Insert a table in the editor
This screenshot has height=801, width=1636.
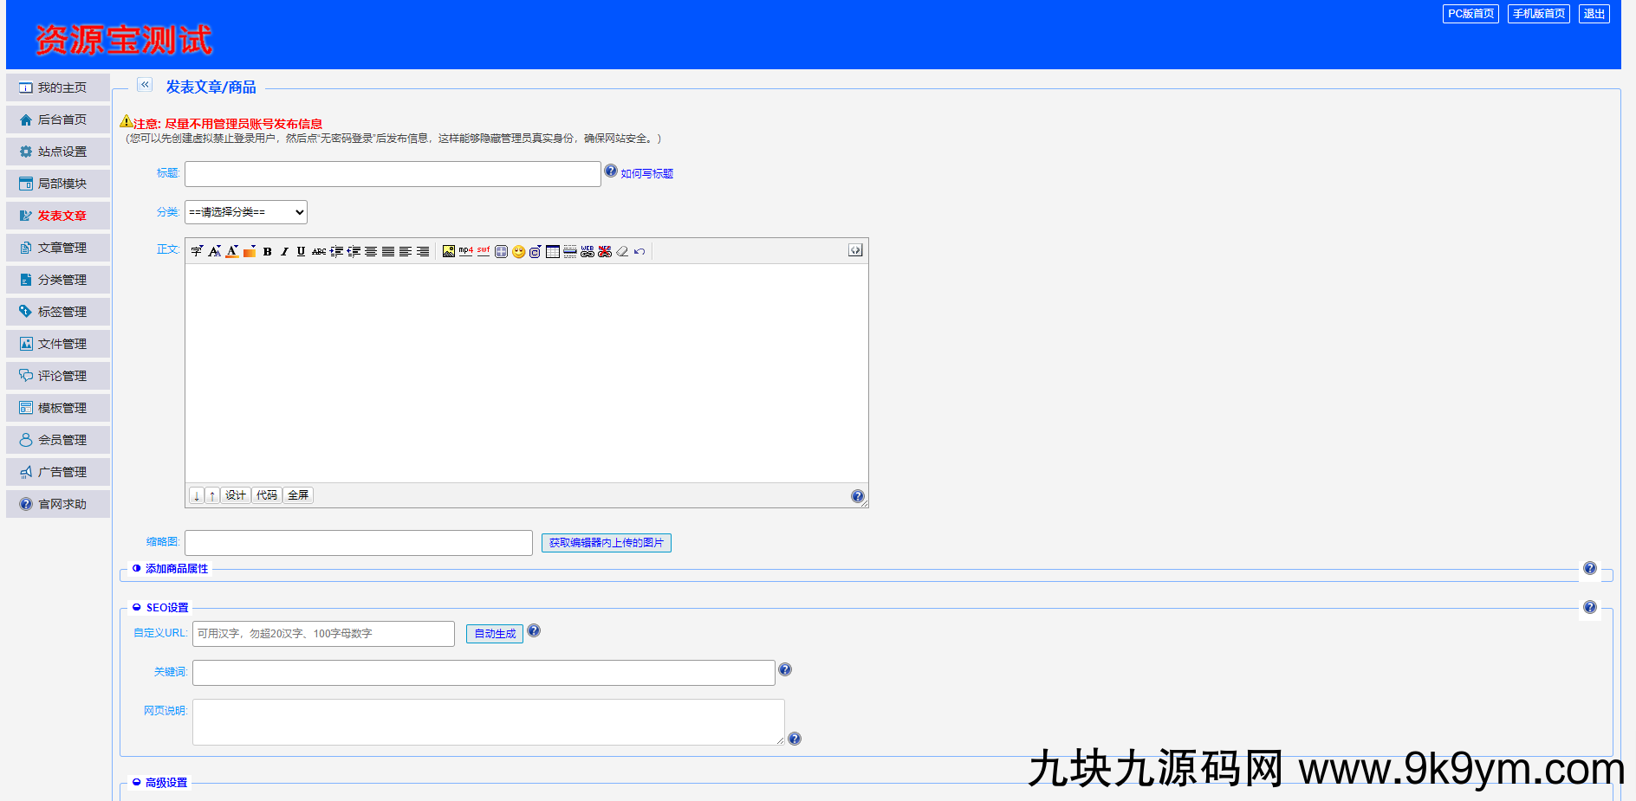552,252
